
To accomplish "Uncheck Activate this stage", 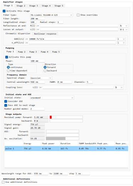I will [4, 11].
